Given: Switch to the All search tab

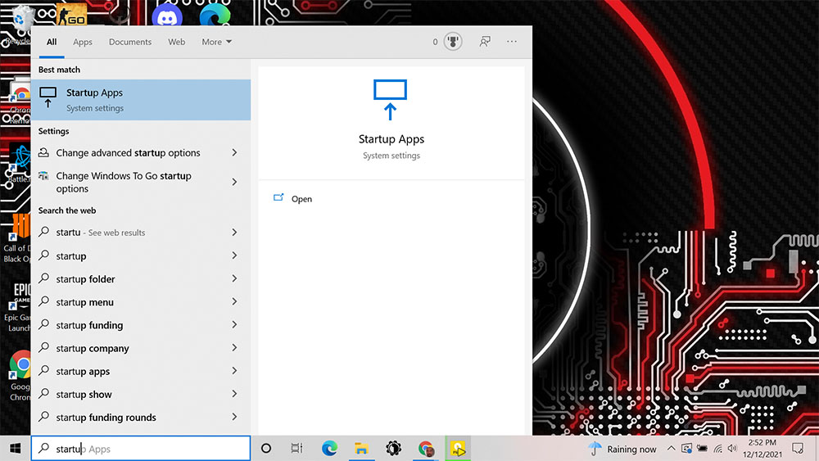Looking at the screenshot, I should [51, 42].
